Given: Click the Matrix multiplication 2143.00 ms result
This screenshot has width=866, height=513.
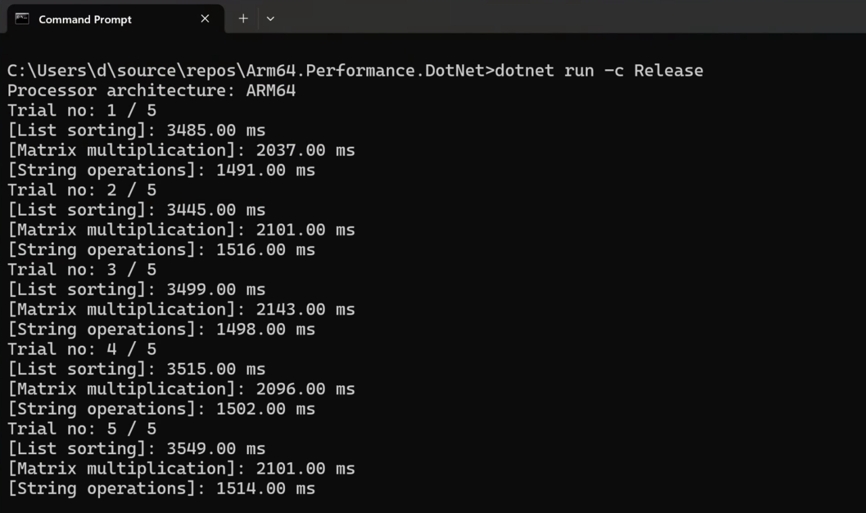Looking at the screenshot, I should click(181, 309).
